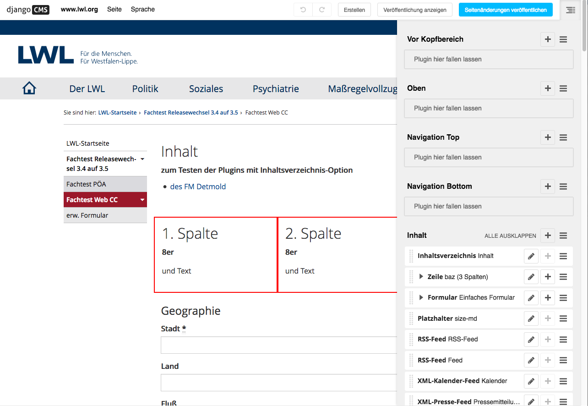Edit the RSS-Feed RSS-Feed plugin

(531, 340)
